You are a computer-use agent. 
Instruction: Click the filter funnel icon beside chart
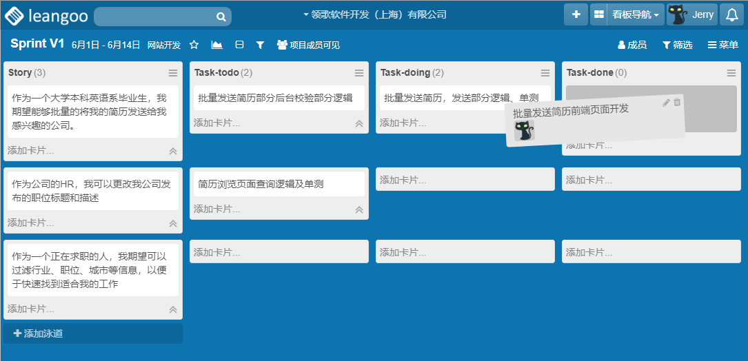pos(260,45)
